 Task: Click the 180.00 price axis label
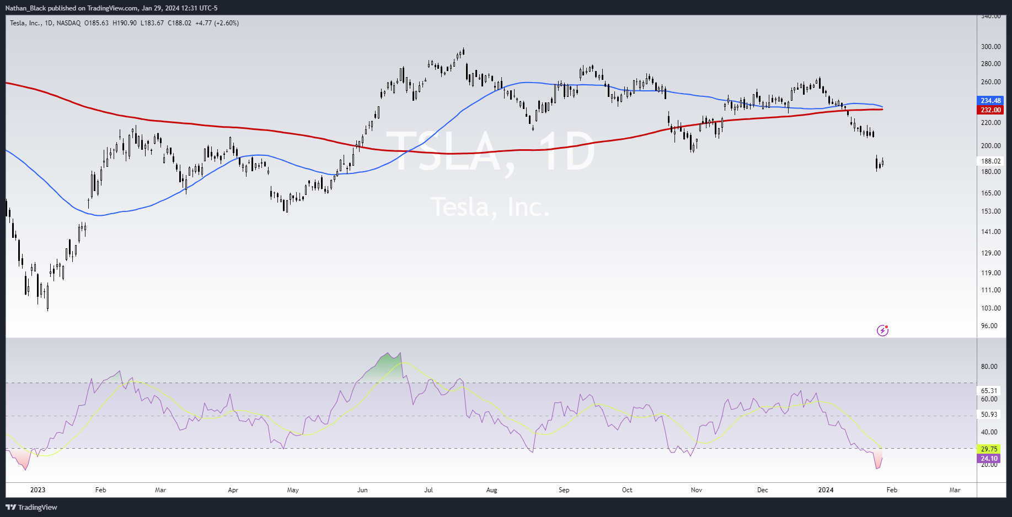pos(990,172)
